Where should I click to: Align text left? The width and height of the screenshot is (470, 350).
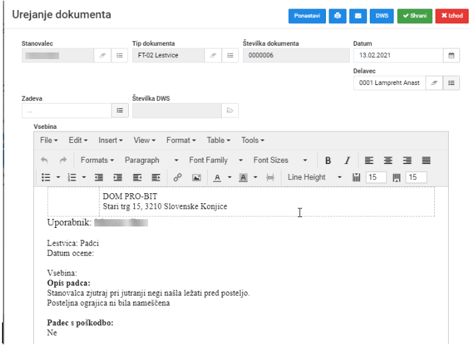tap(369, 161)
